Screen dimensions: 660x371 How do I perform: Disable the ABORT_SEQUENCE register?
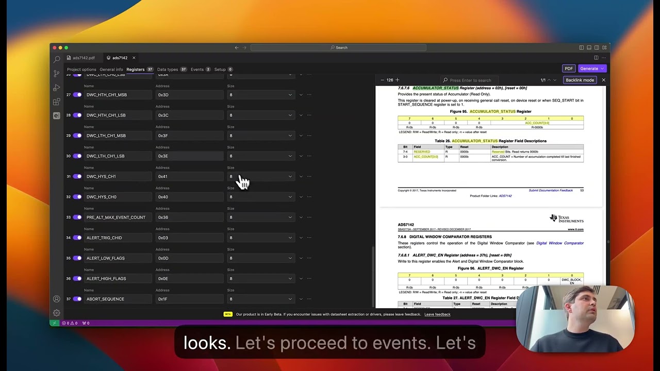tap(77, 299)
